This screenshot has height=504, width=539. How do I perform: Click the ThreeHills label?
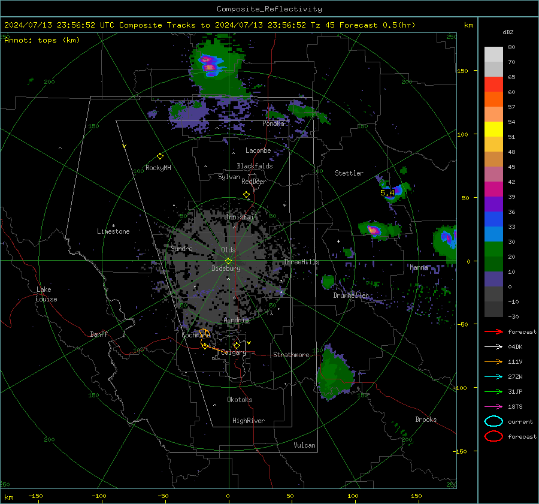(301, 262)
